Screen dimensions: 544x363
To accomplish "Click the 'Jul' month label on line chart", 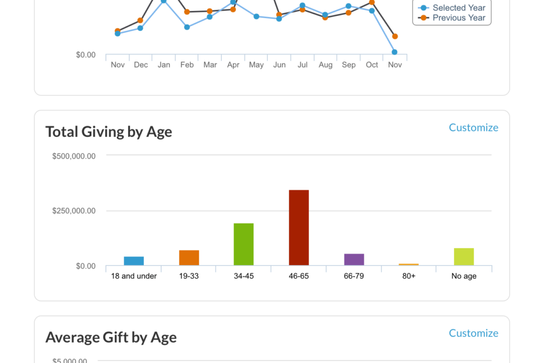I will tap(302, 65).
